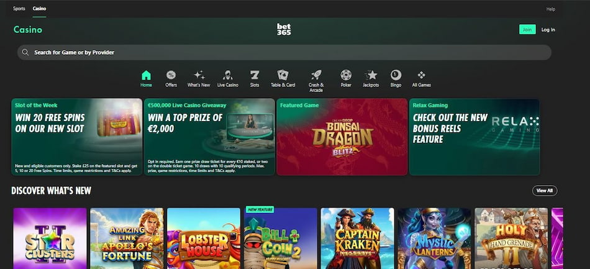The image size is (590, 269).
Task: Click the green Join button
Action: click(x=527, y=29)
